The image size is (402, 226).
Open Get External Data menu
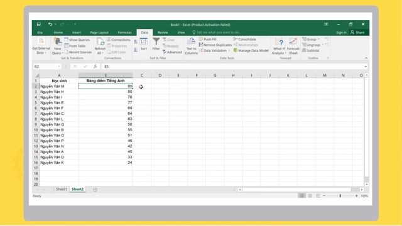pos(41,46)
